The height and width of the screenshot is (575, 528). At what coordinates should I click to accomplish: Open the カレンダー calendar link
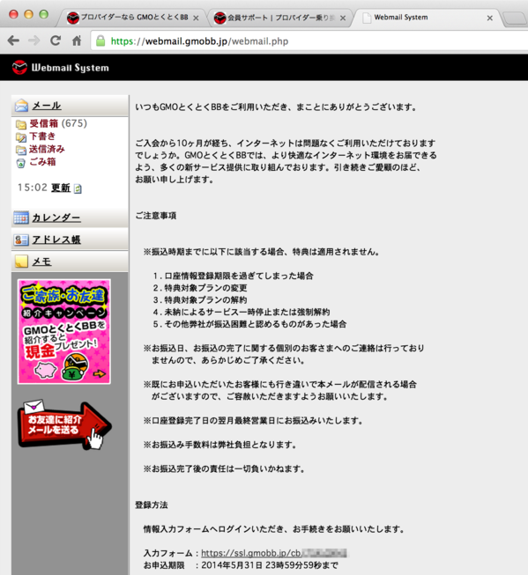point(56,217)
